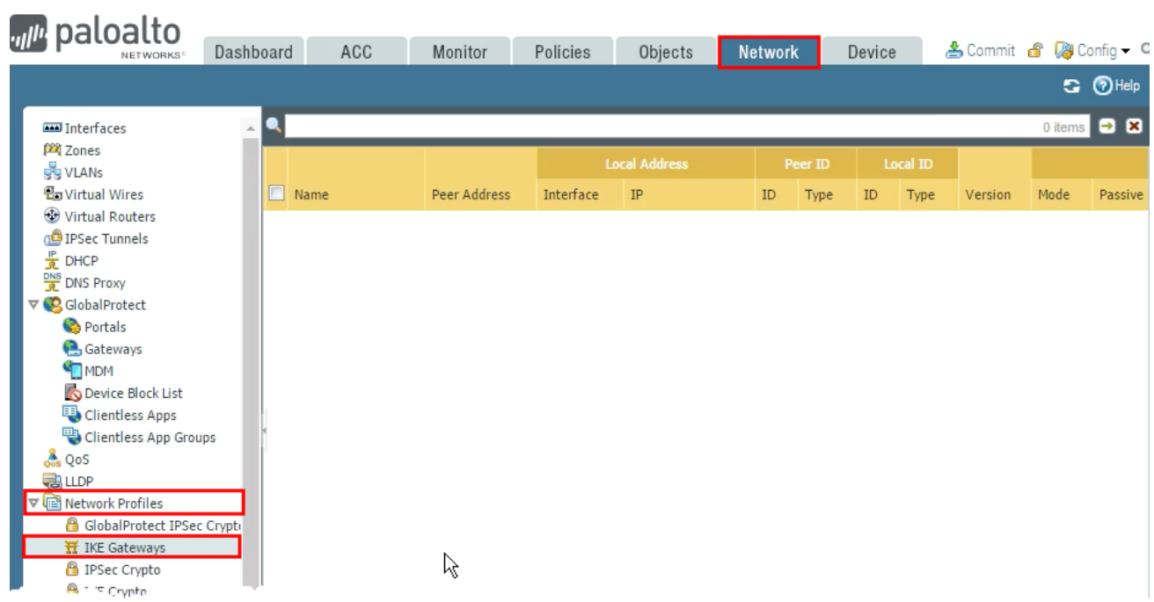The height and width of the screenshot is (602, 1154).
Task: Open the Monitor tab
Action: pos(459,52)
